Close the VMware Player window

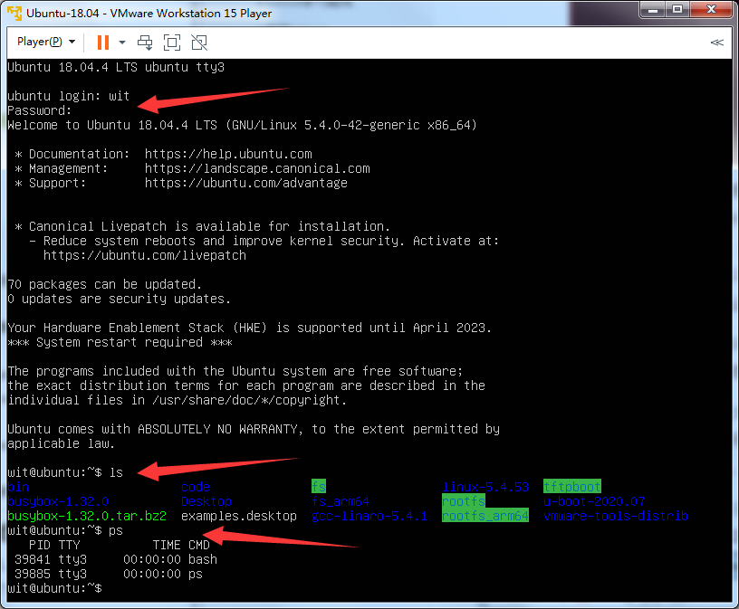tap(712, 10)
